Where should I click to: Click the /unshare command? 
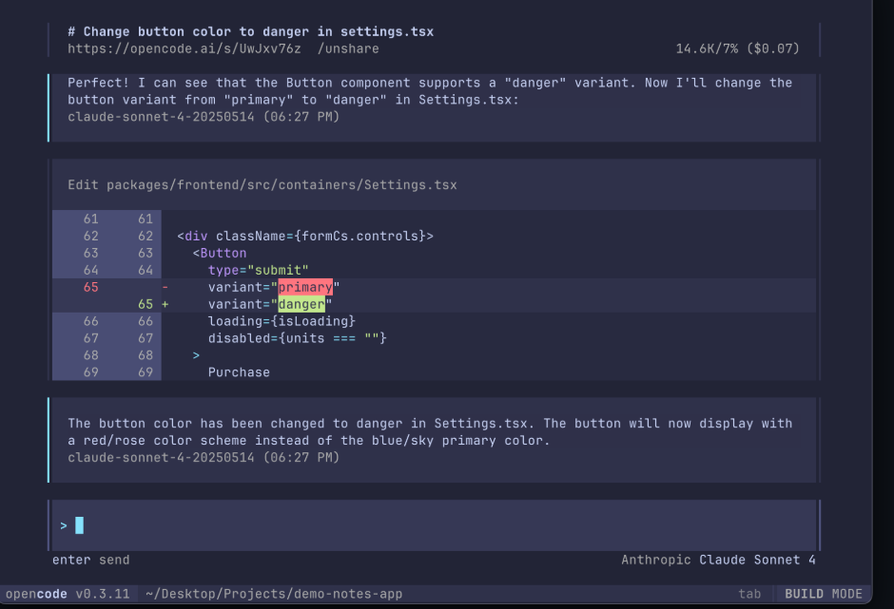[x=348, y=49]
